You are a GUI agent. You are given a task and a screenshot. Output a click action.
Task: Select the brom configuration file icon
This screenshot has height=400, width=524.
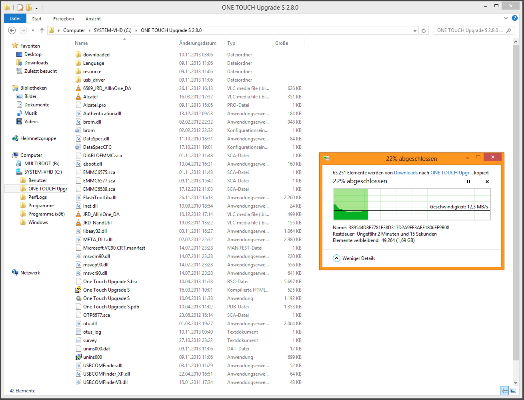tap(78, 130)
